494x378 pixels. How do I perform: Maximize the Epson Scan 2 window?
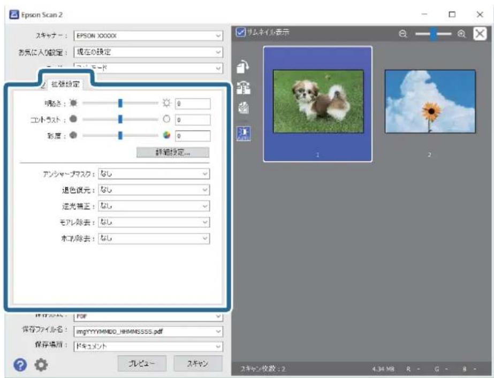pos(452,14)
